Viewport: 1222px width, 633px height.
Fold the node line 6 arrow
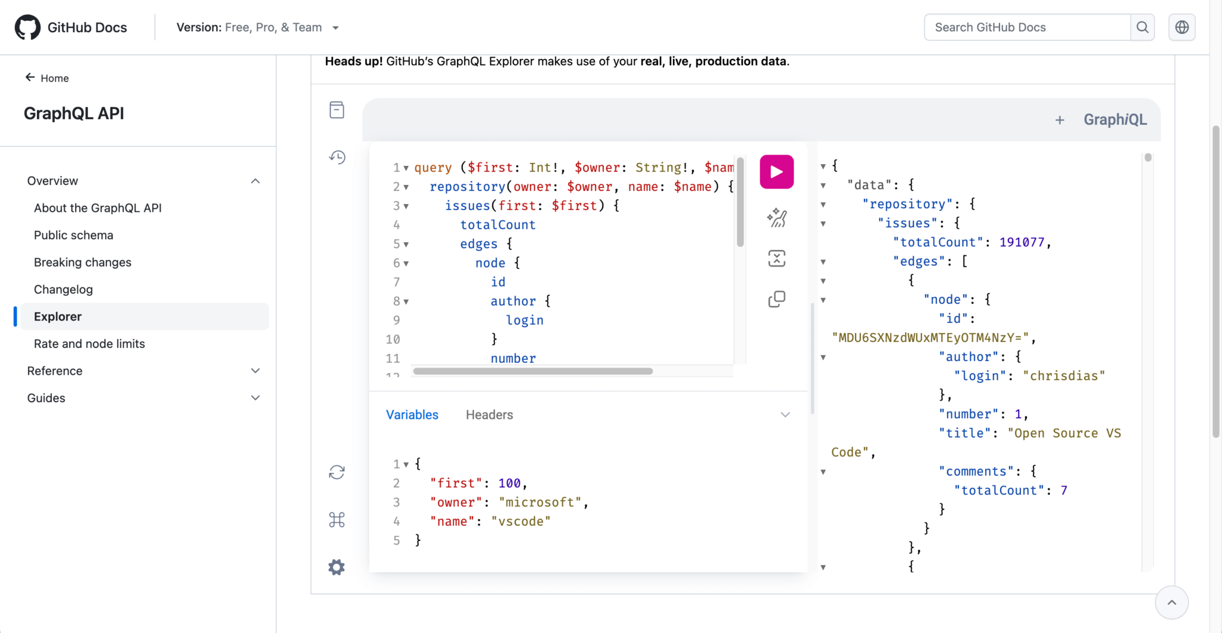point(406,264)
